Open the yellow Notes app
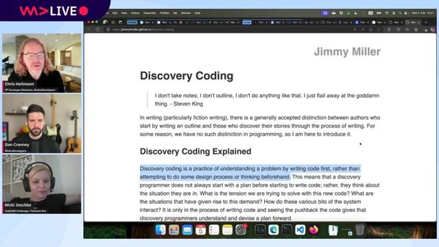The image size is (439, 247). (227, 230)
